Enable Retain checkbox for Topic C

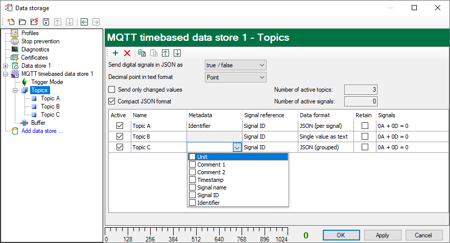pos(365,147)
